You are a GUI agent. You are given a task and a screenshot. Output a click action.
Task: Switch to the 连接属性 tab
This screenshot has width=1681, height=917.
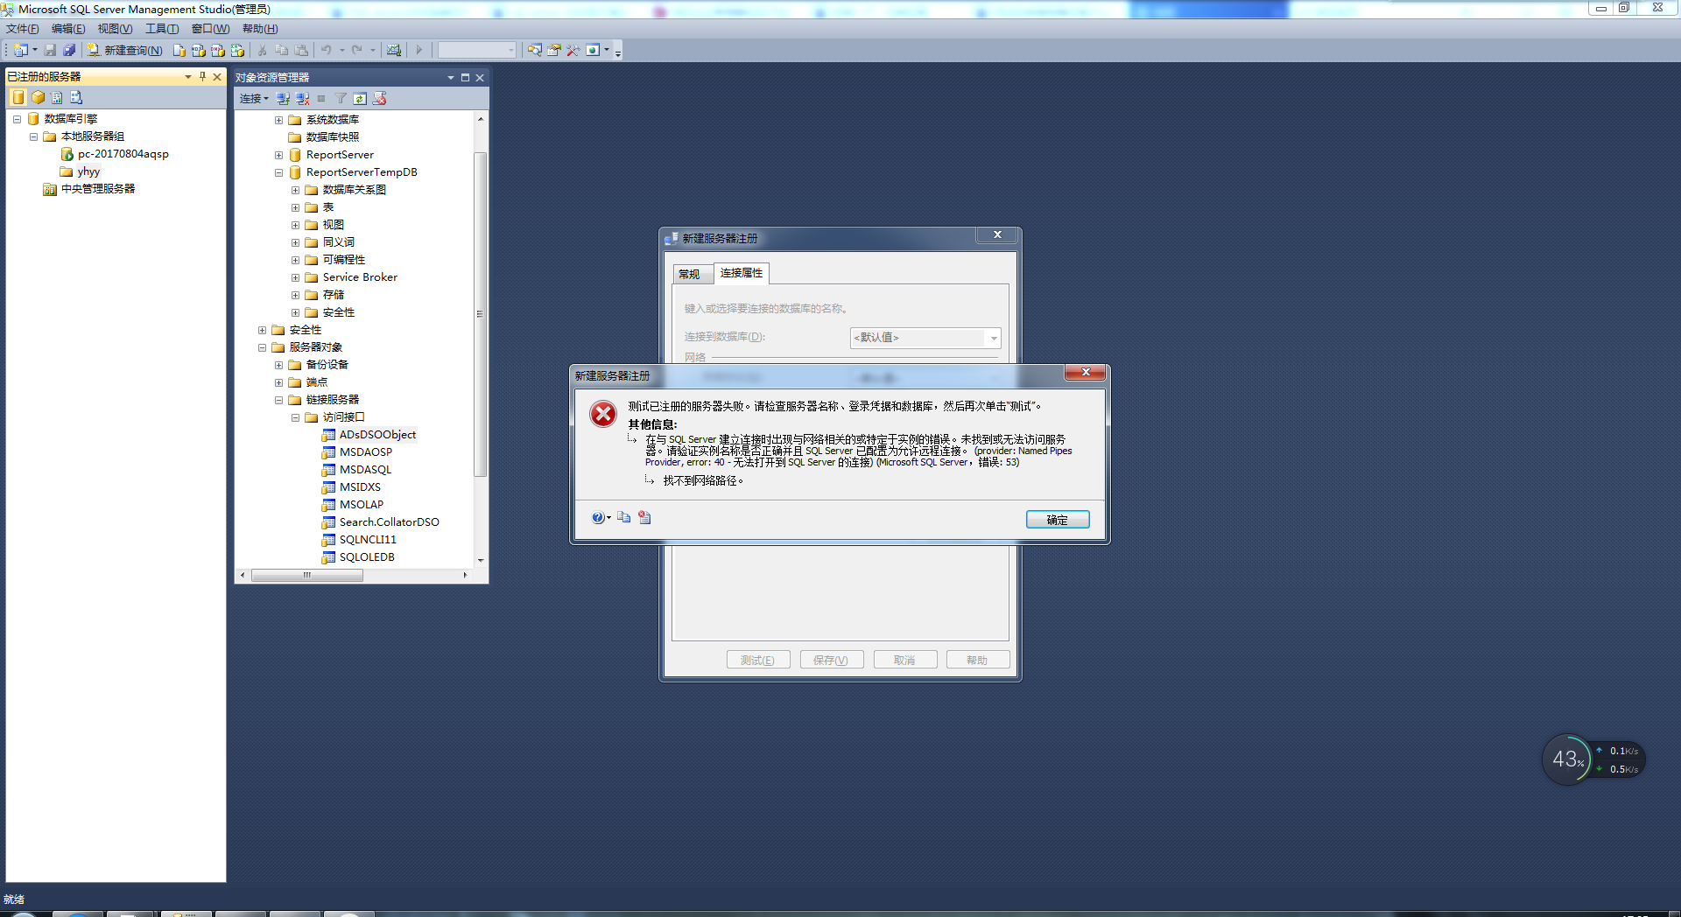(x=742, y=273)
